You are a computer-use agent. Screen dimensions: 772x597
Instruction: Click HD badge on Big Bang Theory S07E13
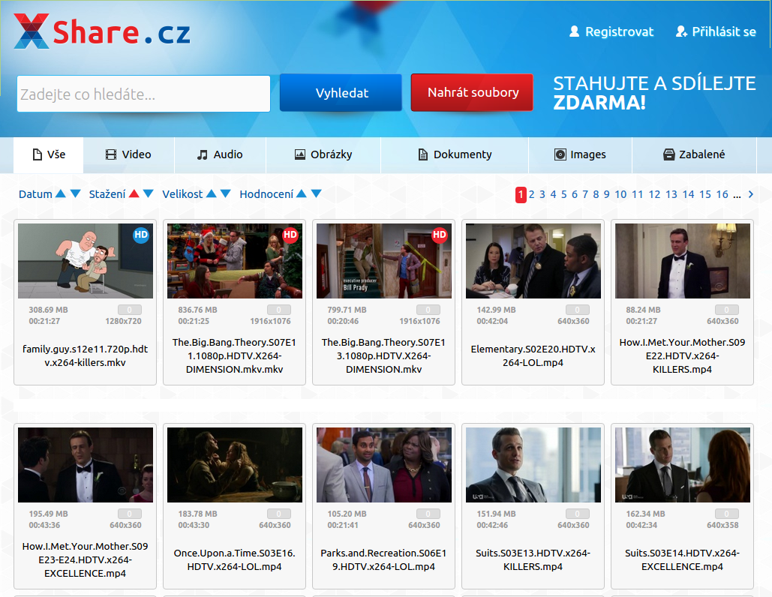440,235
